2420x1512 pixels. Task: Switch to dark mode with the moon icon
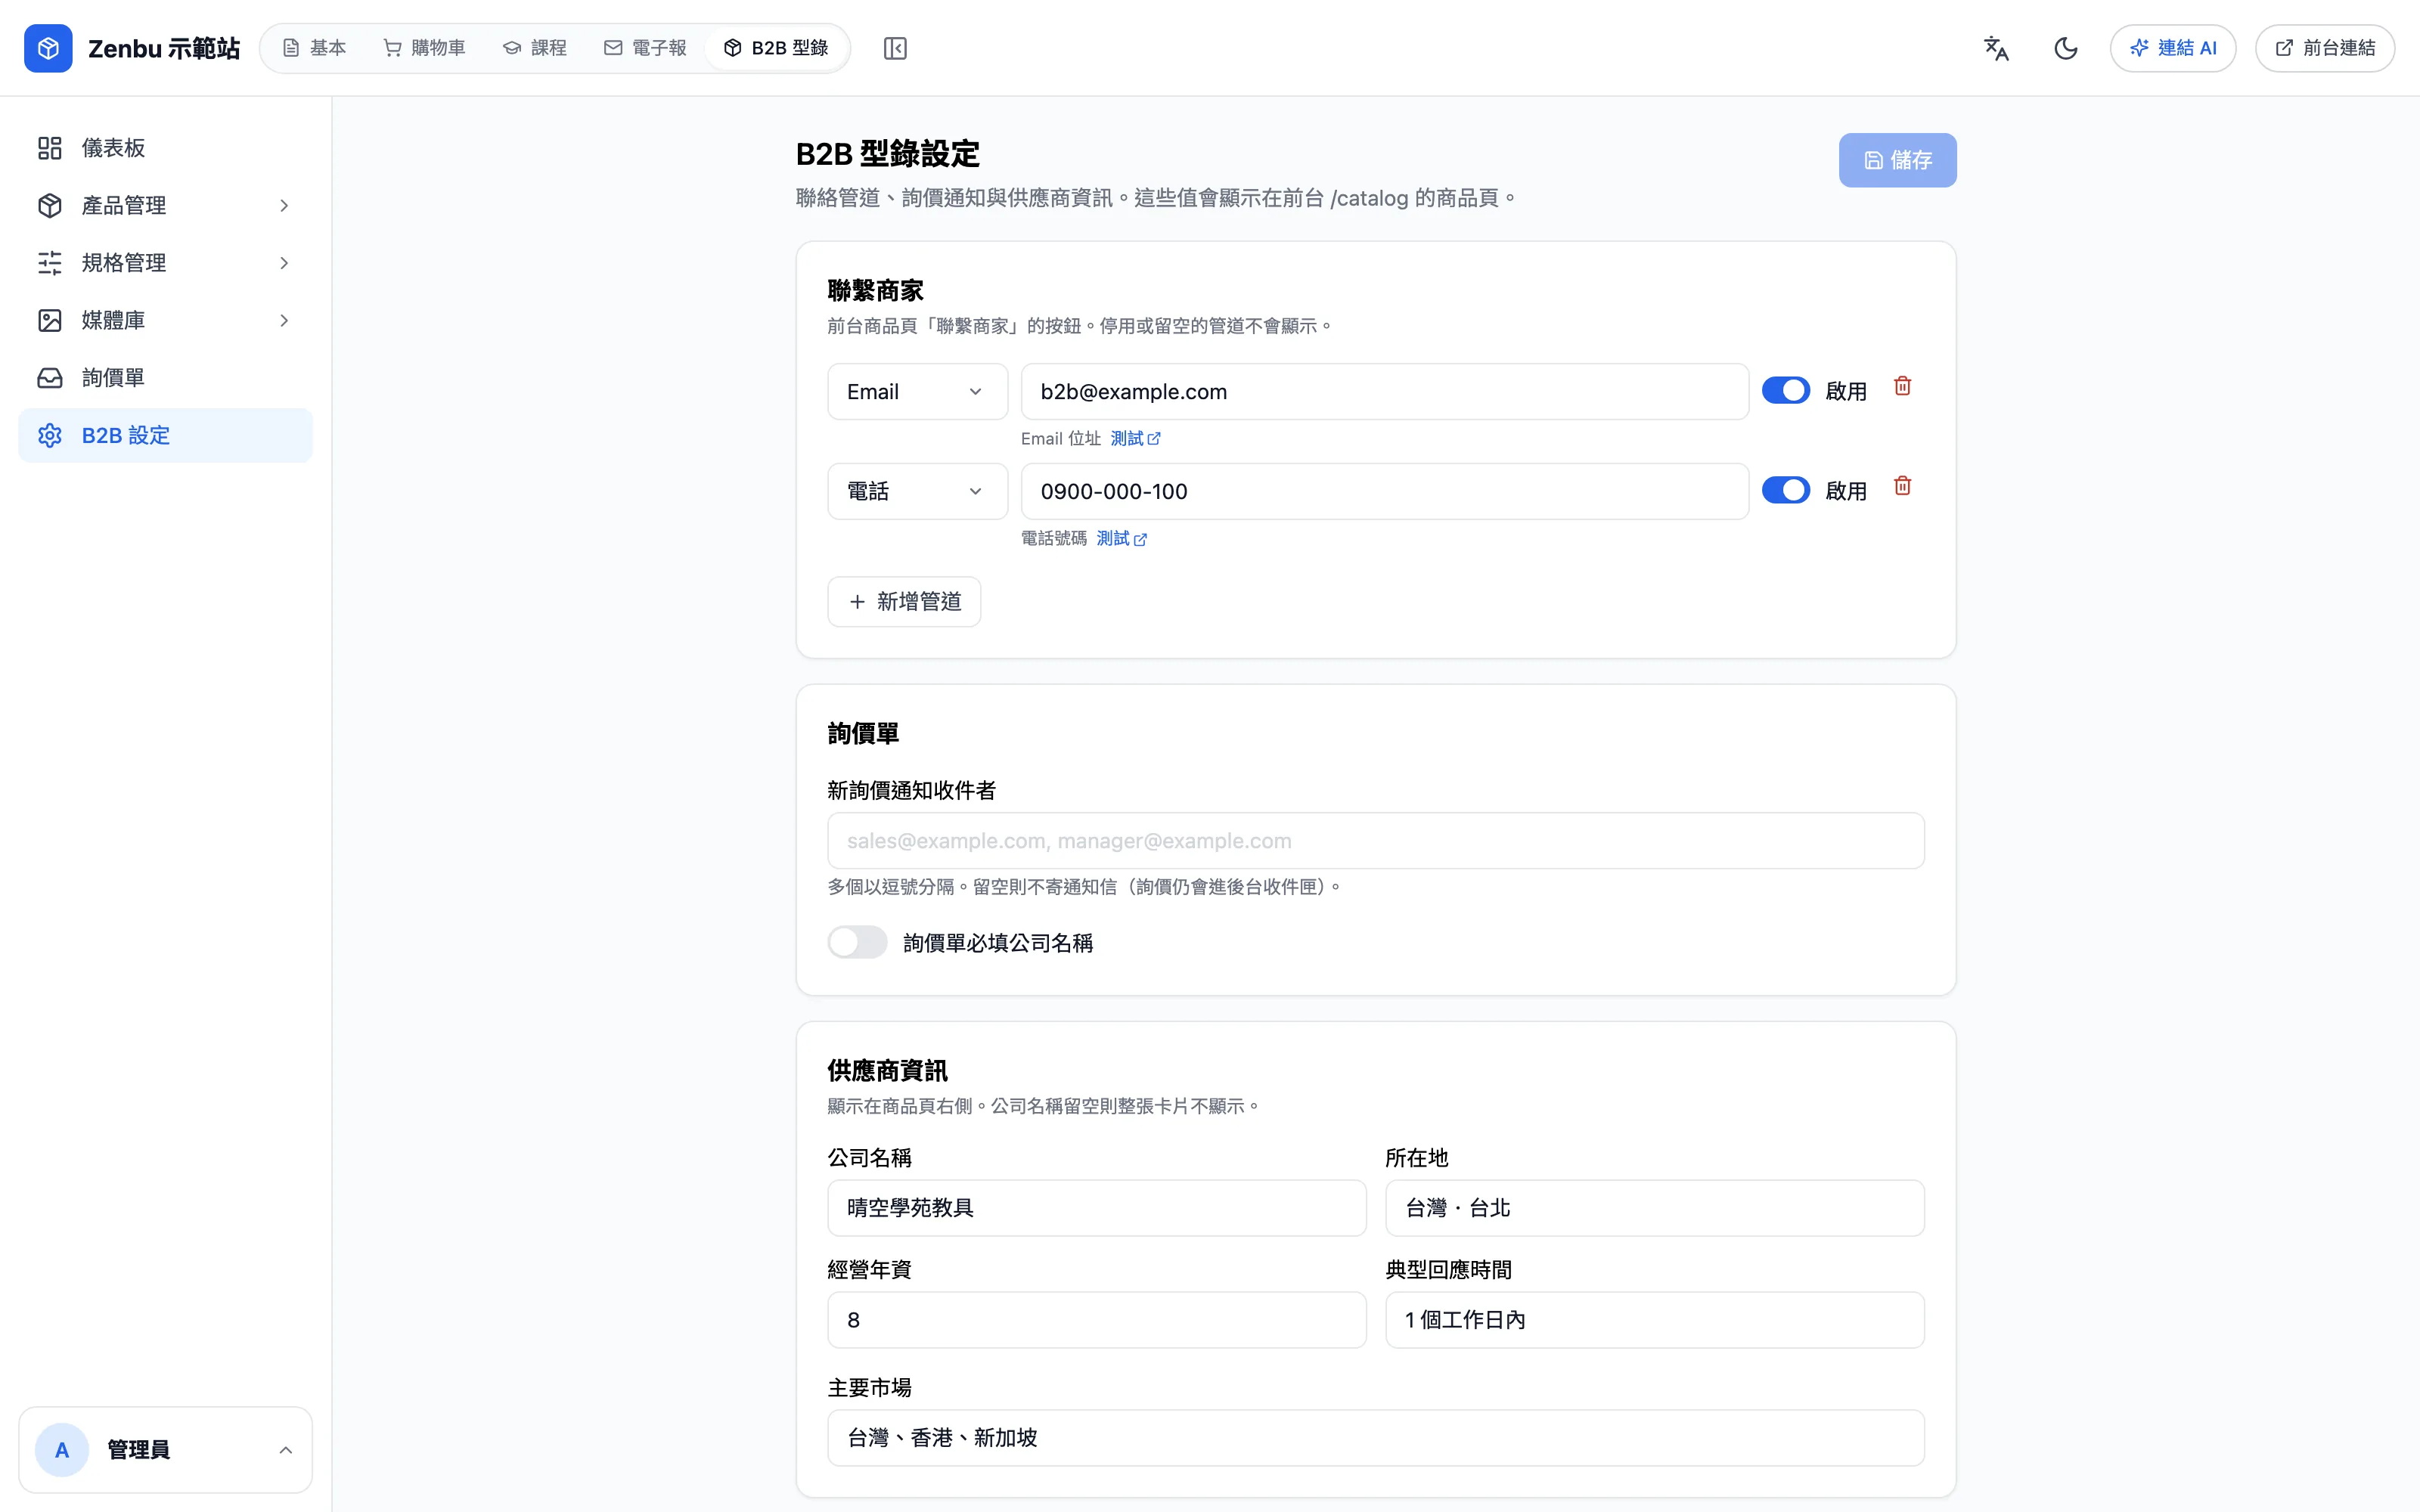2066,48
